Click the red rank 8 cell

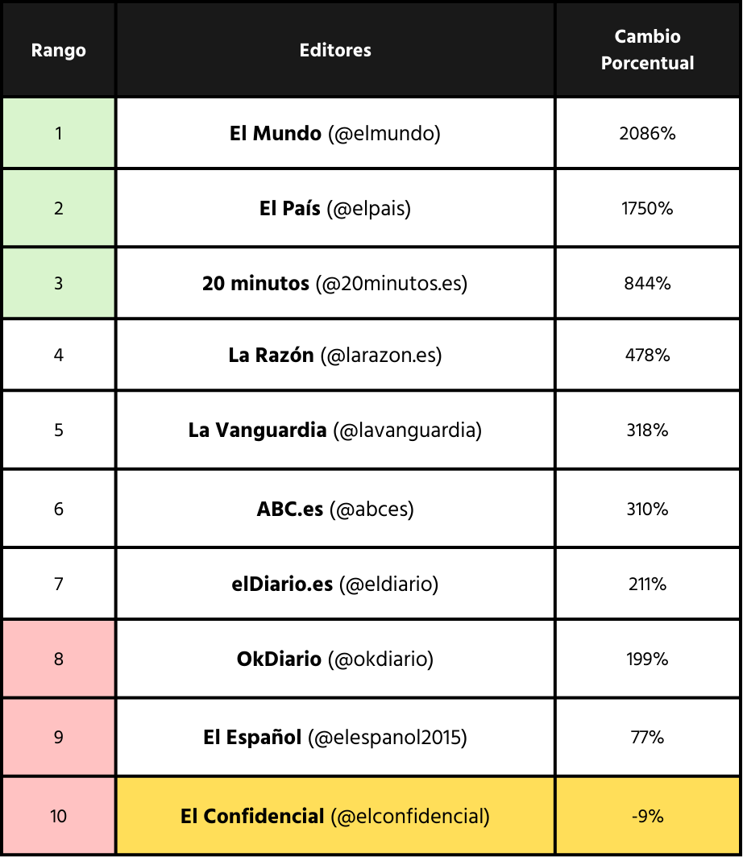[x=59, y=659]
